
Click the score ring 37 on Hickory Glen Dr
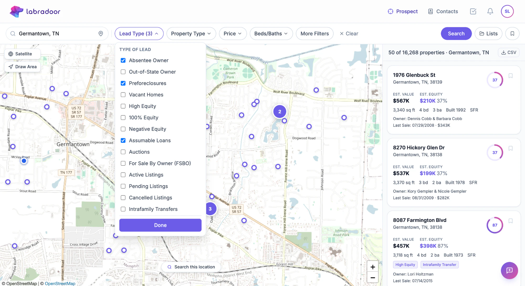tap(495, 152)
